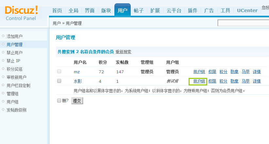The height and width of the screenshot is (144, 269).
Task: Check the checkbox for user mz
Action: point(59,71)
